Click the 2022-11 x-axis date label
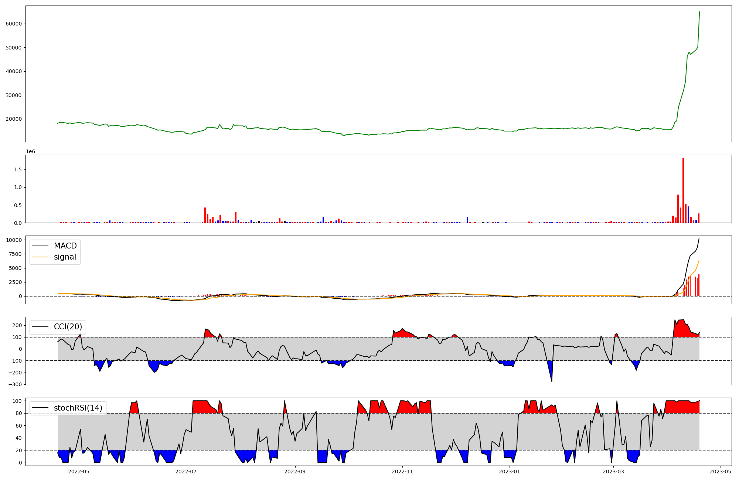Image resolution: width=739 pixels, height=480 pixels. [402, 472]
